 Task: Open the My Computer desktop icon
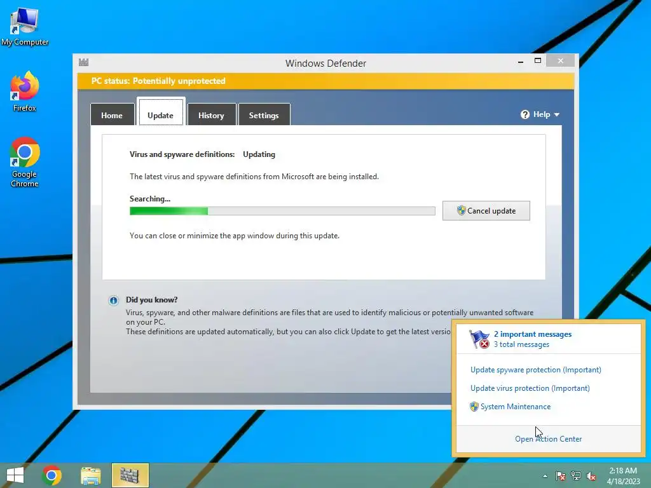[x=25, y=27]
